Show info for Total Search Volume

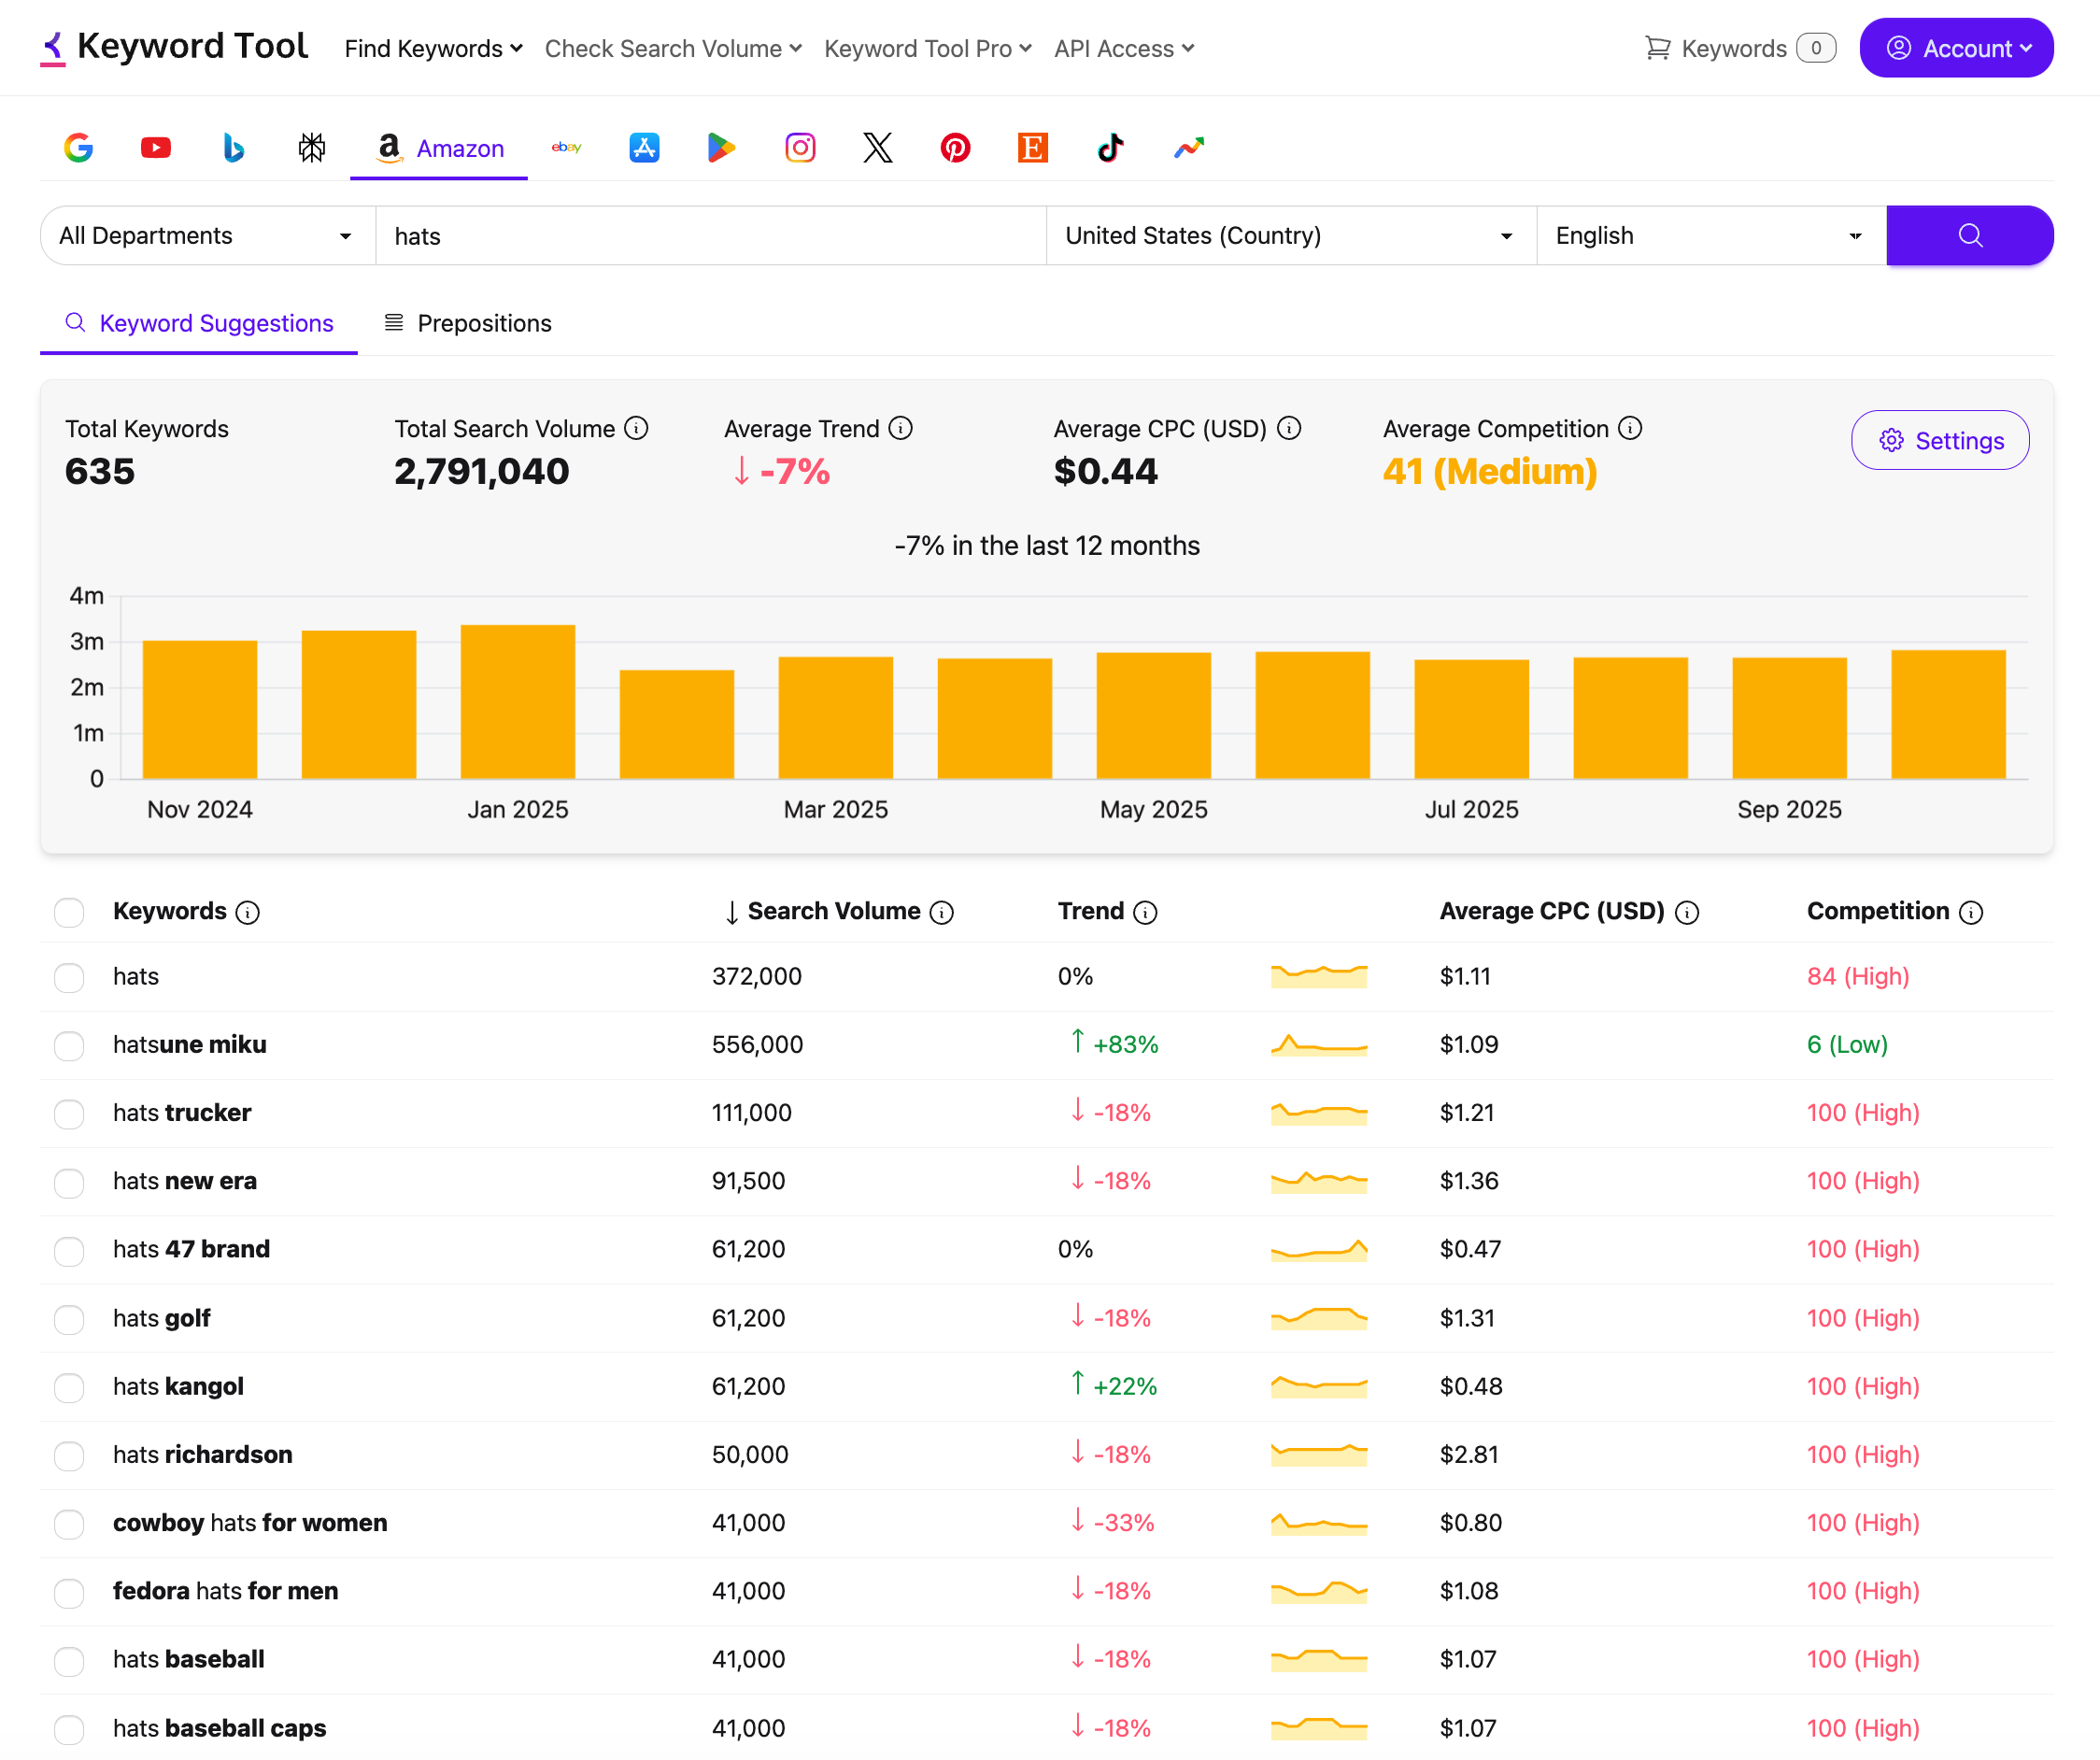[x=636, y=429]
